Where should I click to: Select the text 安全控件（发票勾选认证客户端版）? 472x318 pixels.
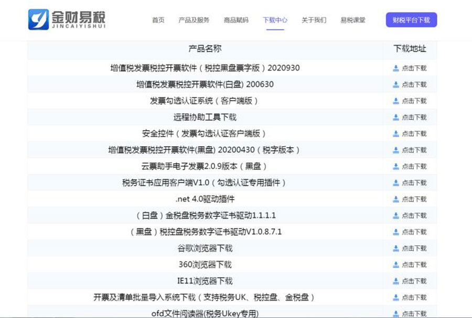coord(205,134)
